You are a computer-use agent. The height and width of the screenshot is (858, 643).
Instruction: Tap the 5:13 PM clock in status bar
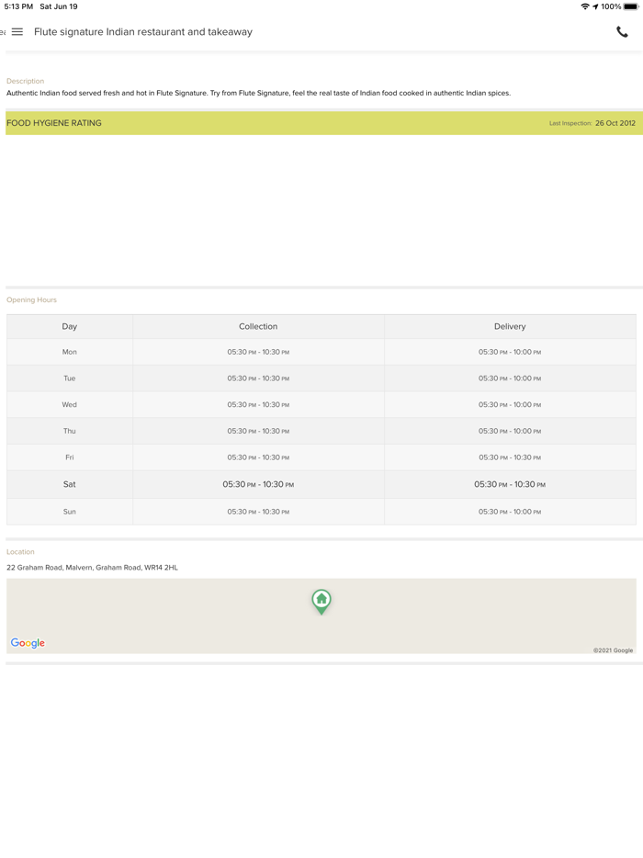(18, 6)
